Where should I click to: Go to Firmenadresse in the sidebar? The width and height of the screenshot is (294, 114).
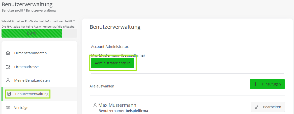click(x=26, y=67)
